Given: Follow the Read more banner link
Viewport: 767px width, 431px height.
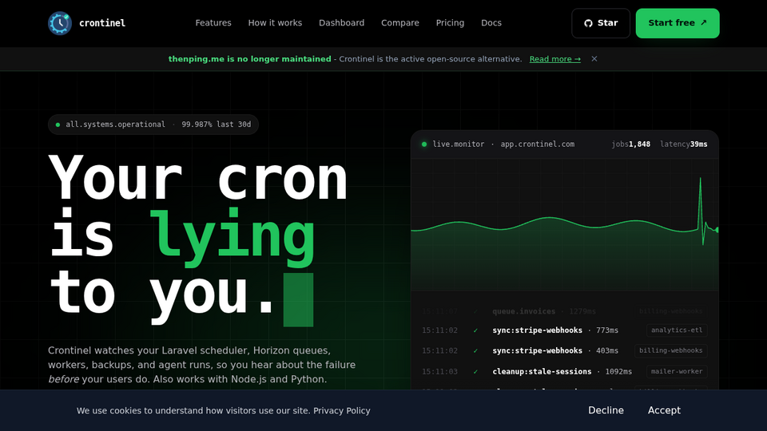Looking at the screenshot, I should pos(554,59).
